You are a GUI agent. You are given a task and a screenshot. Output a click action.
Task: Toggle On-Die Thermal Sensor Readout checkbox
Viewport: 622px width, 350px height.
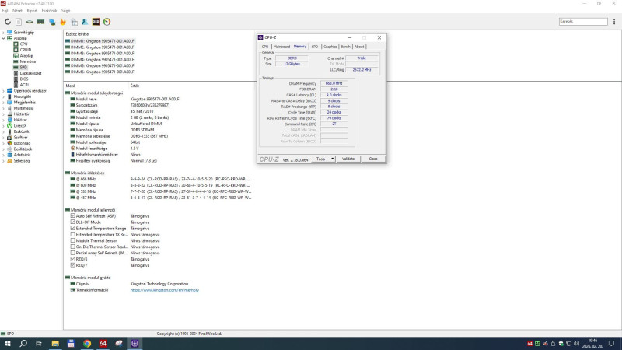72,247
